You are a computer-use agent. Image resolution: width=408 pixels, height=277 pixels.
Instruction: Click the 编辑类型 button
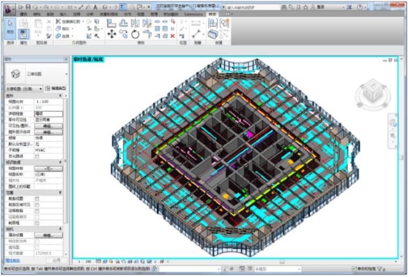(55, 88)
